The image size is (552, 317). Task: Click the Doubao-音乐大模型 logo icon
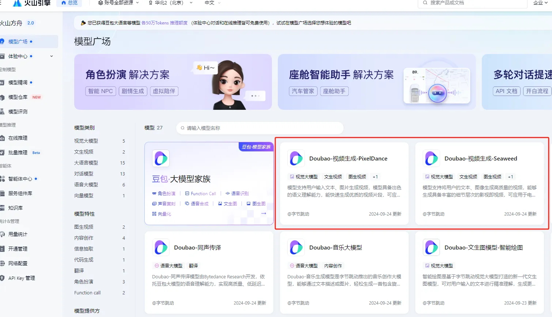(x=296, y=247)
